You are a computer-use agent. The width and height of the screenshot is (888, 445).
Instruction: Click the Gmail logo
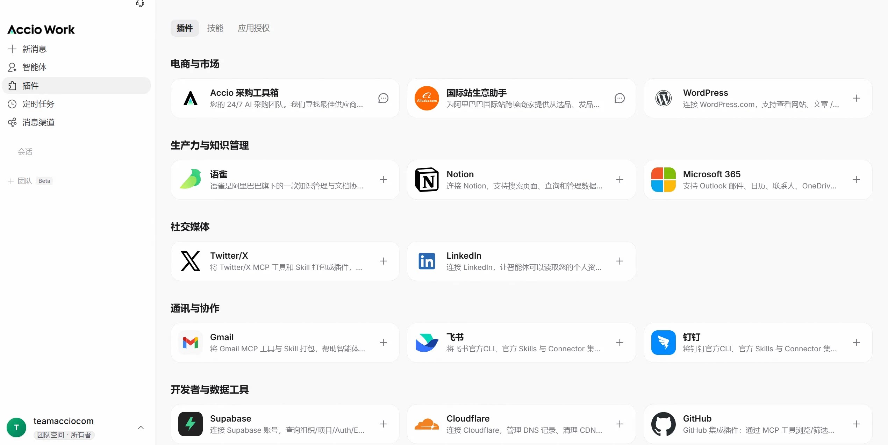coord(191,343)
